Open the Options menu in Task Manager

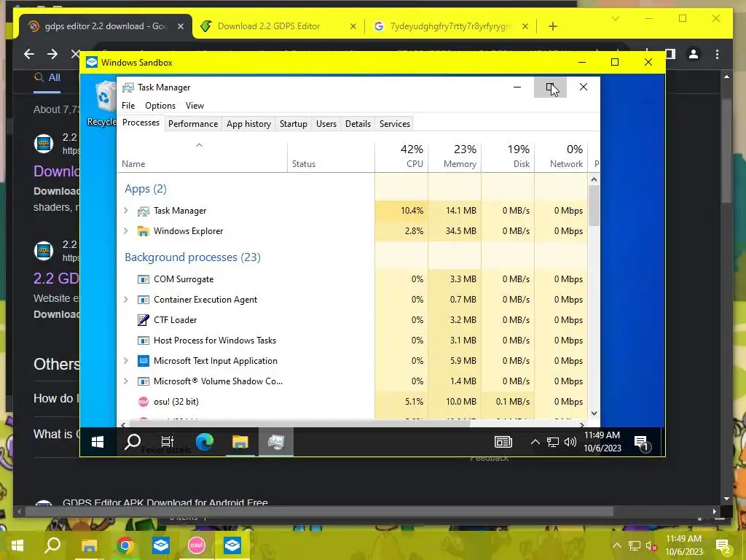click(160, 106)
